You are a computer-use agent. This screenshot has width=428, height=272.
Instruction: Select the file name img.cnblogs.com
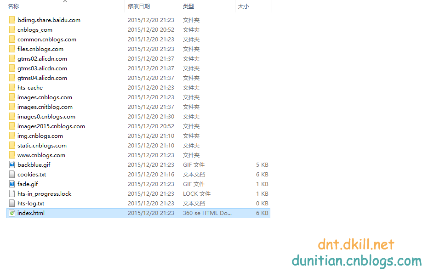tap(40, 136)
